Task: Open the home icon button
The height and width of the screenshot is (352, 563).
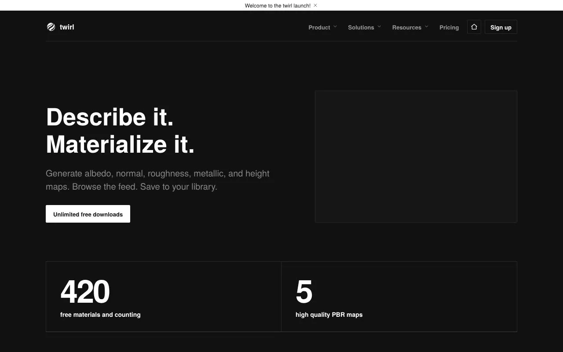Action: (474, 27)
